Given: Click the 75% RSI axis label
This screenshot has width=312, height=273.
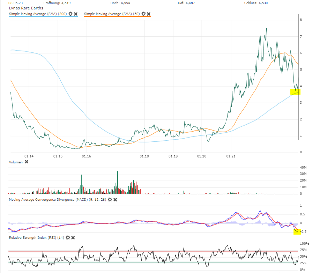Looking at the screenshot, I should (303, 250).
